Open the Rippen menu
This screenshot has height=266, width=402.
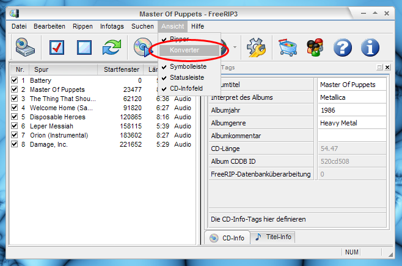point(82,26)
